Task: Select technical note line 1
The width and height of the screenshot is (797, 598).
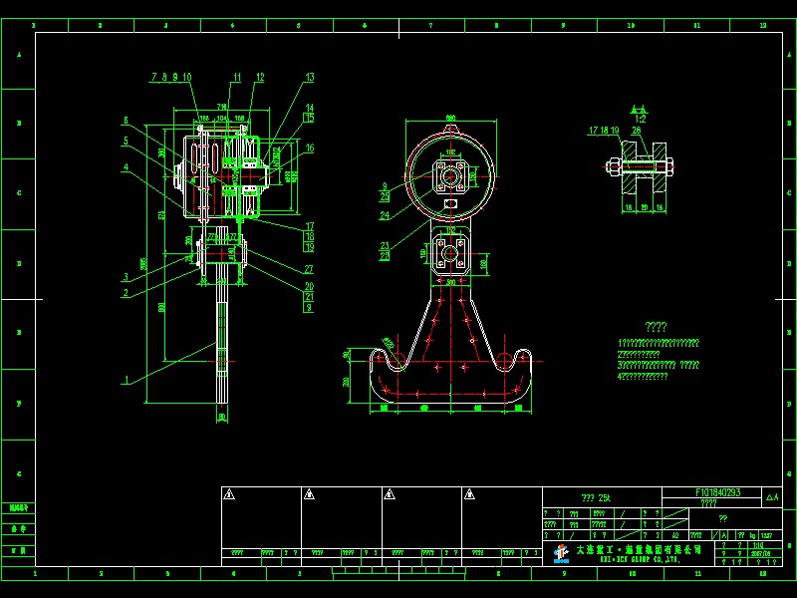Action: click(x=659, y=343)
